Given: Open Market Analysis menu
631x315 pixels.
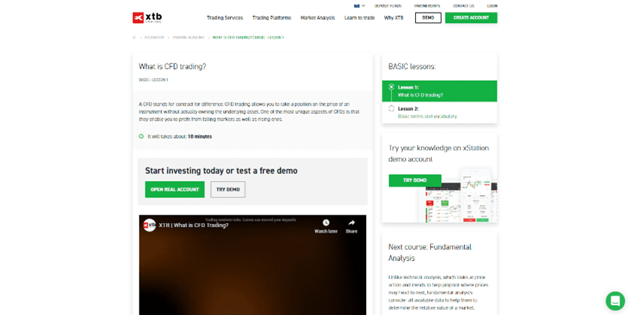Looking at the screenshot, I should (318, 17).
